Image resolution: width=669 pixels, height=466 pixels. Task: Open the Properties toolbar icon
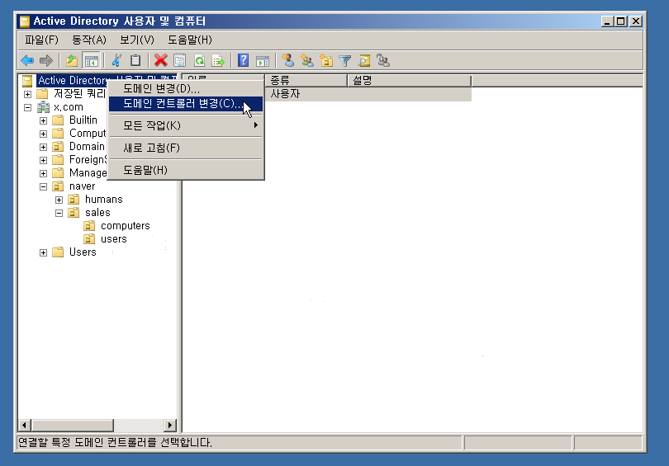click(x=179, y=60)
